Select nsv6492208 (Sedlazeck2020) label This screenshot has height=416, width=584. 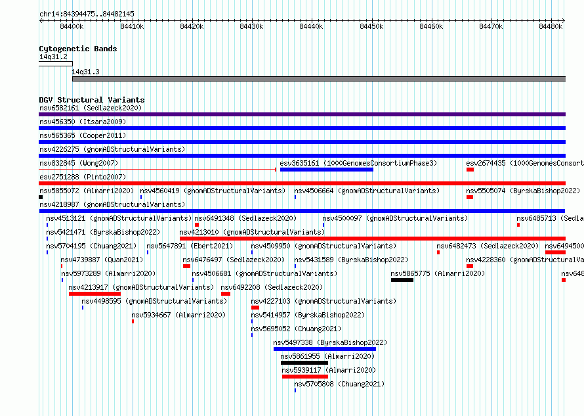tap(272, 287)
